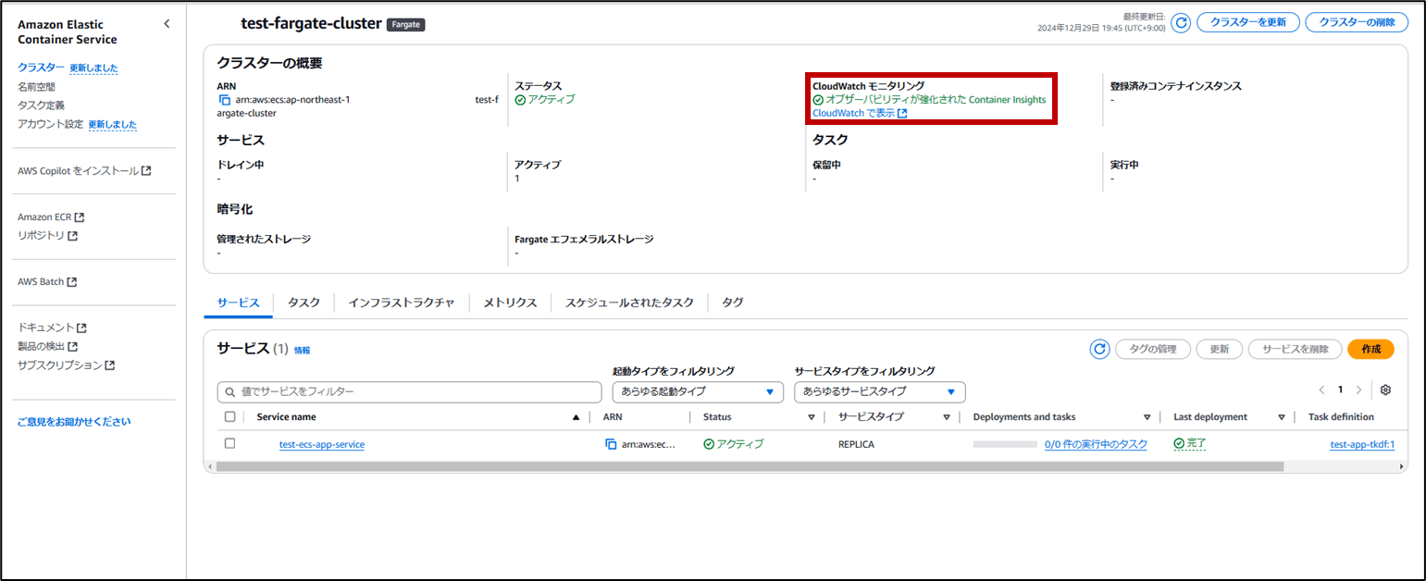The image size is (1426, 581).
Task: Open タスク定義 in the sidebar
Action: 41,105
